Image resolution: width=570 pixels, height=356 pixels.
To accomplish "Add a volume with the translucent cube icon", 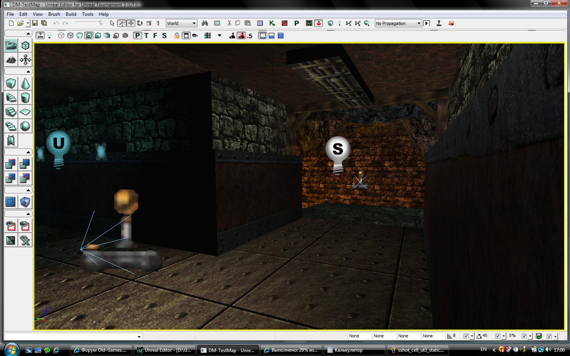I will (25, 202).
